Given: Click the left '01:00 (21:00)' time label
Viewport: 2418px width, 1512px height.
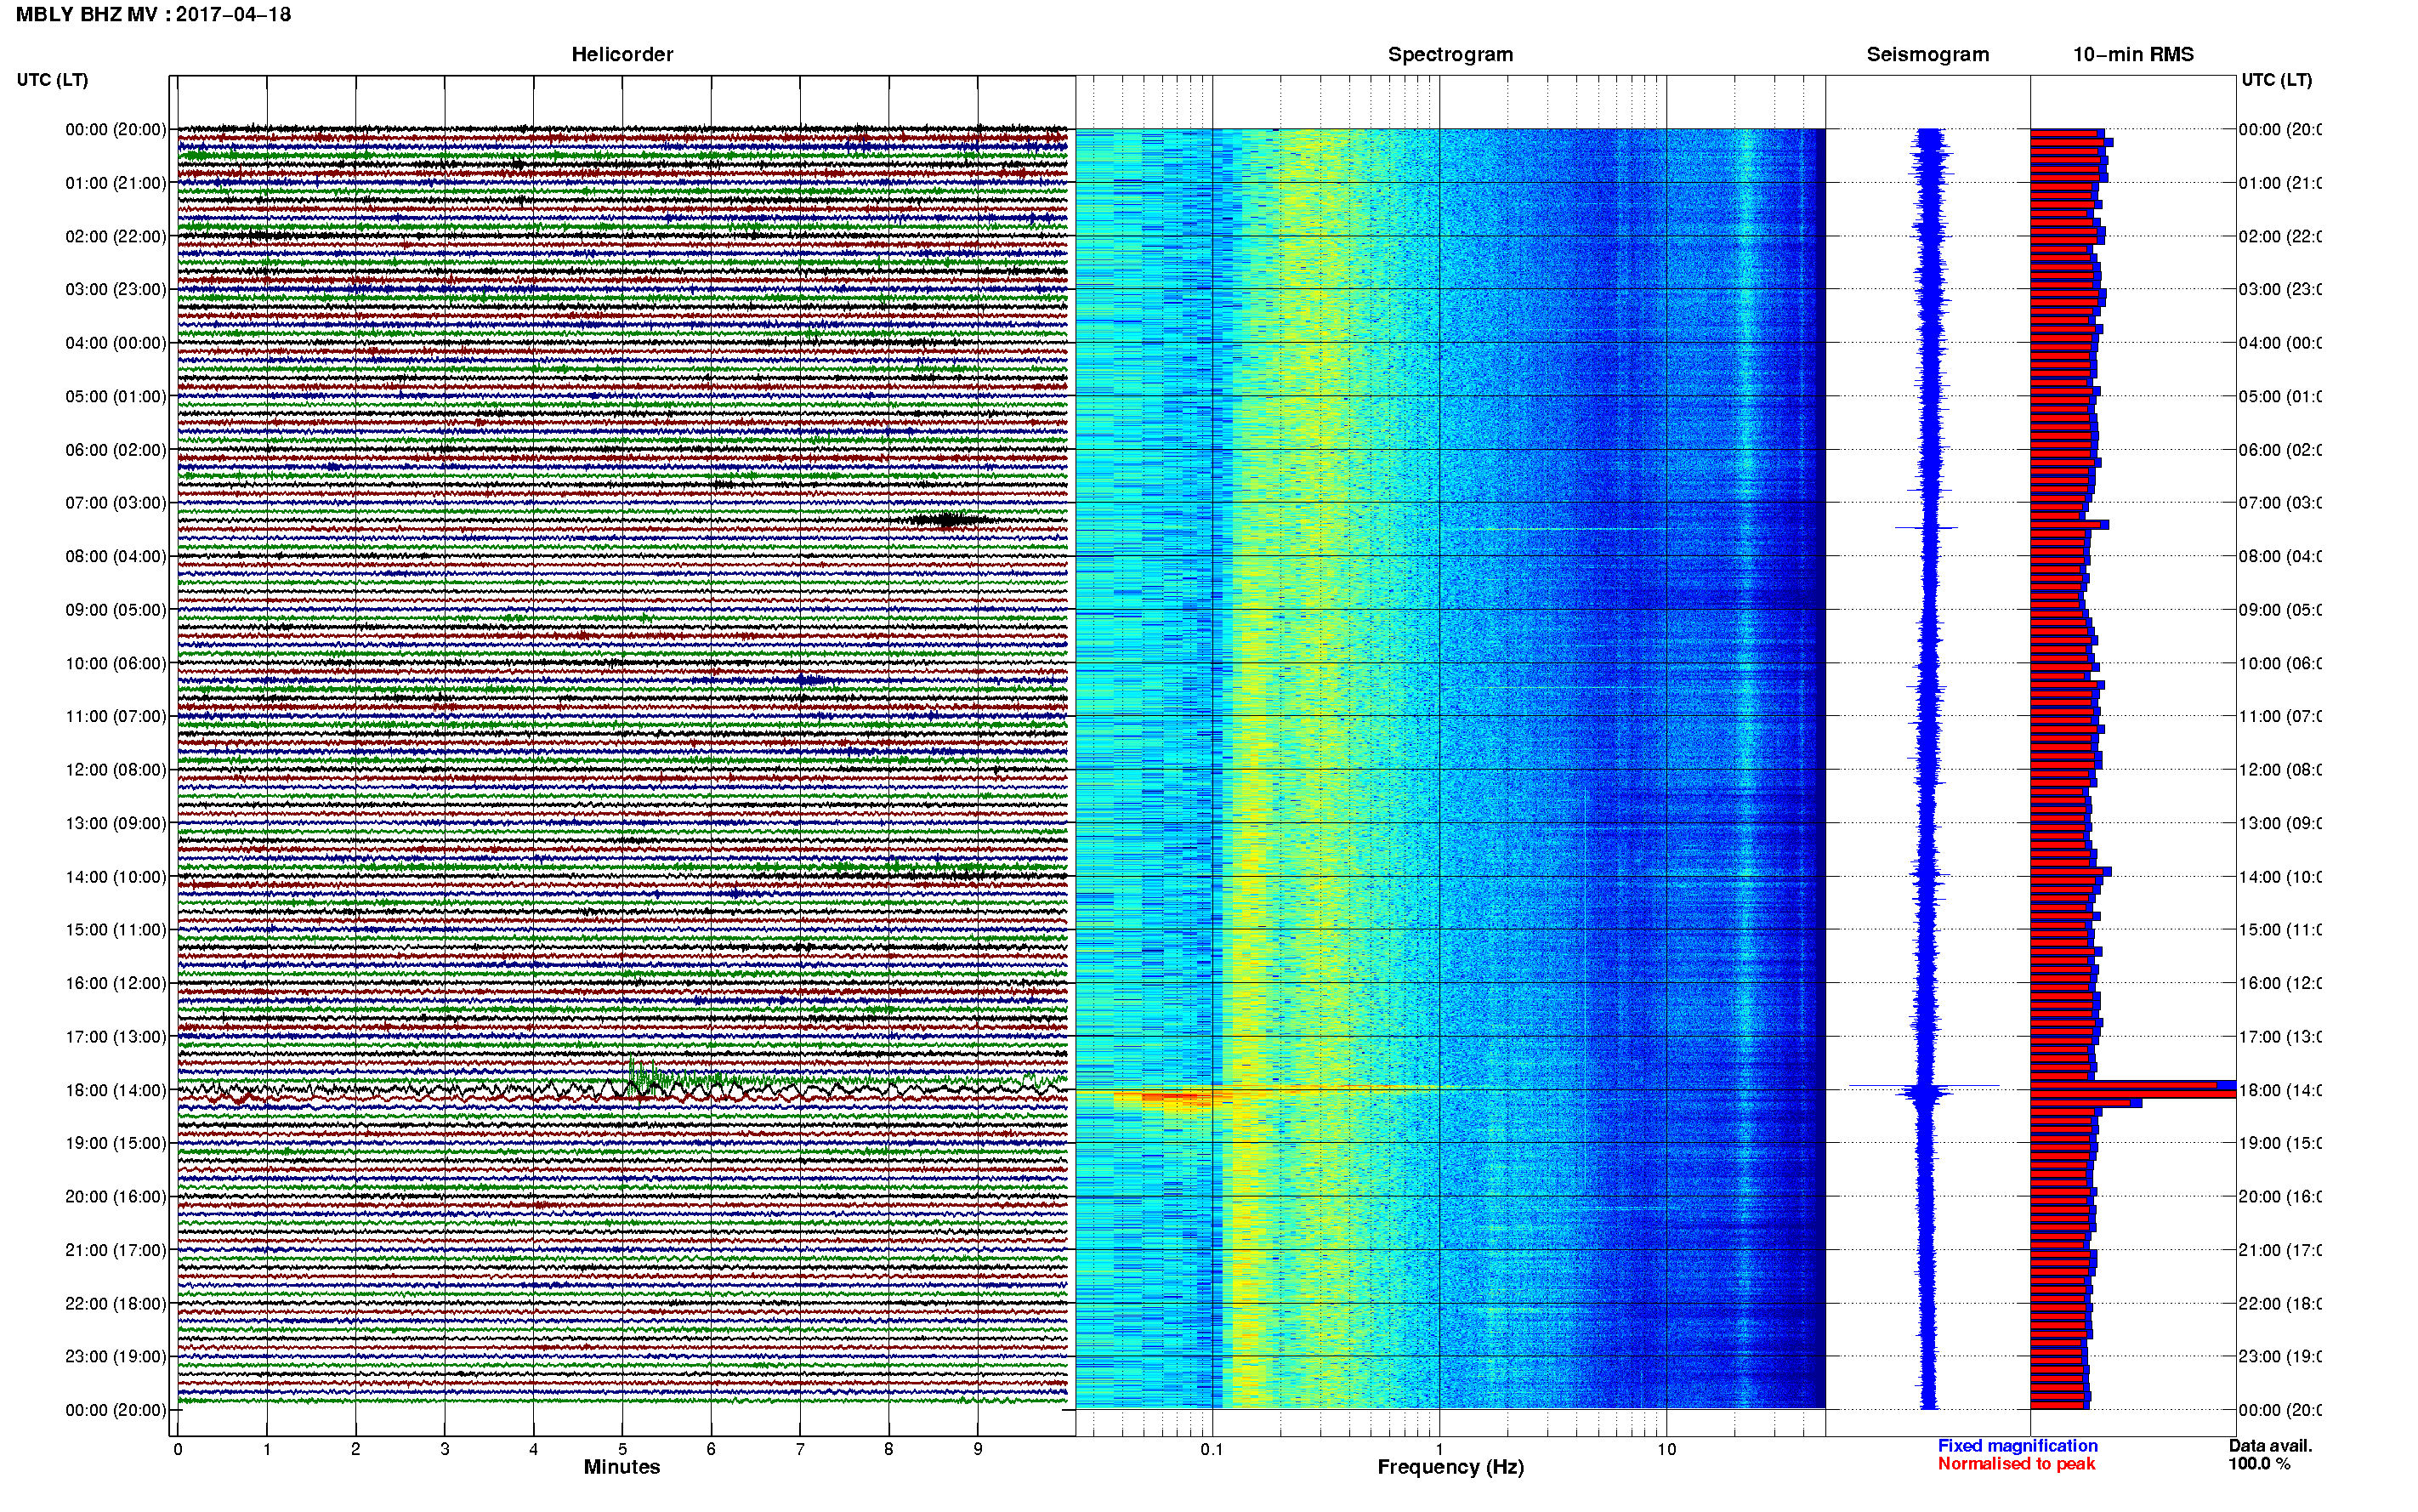Looking at the screenshot, I should pos(116,183).
